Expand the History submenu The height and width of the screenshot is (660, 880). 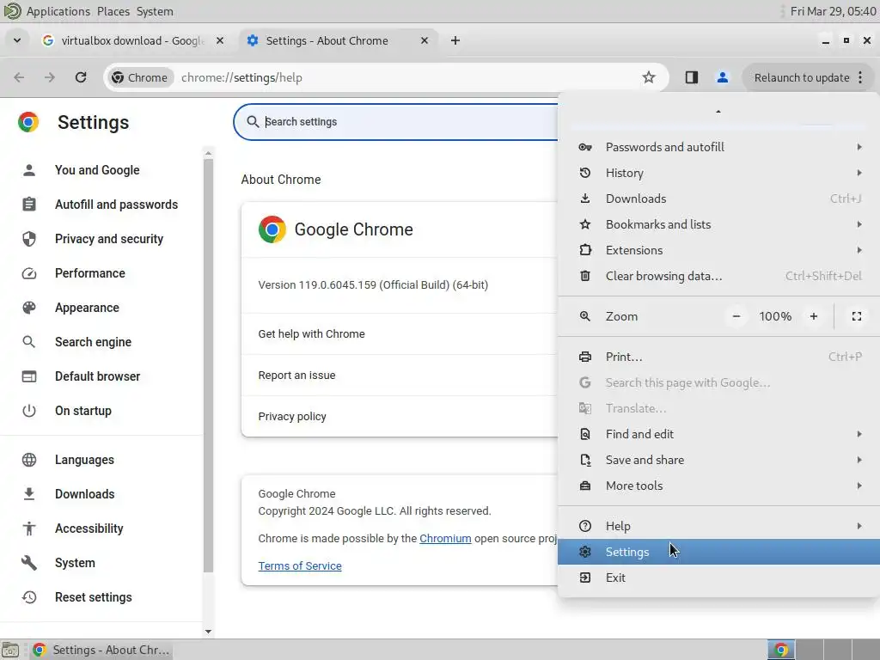click(x=719, y=173)
